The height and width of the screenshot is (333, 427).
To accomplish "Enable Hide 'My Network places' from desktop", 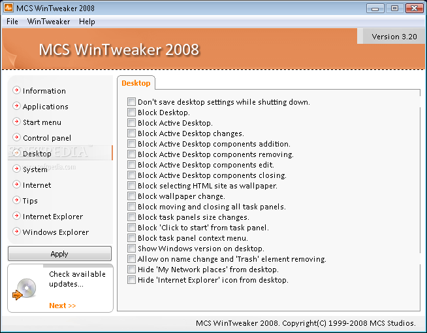I will [131, 270].
